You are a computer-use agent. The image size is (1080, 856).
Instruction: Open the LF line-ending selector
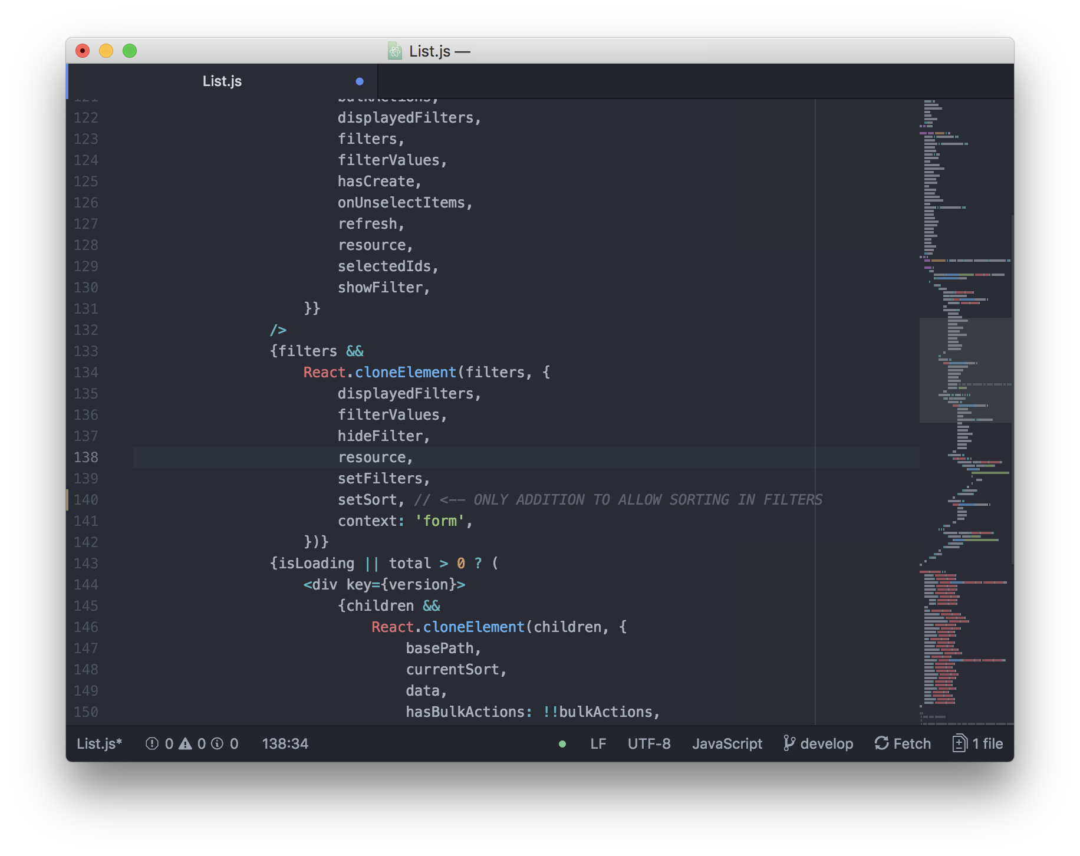pyautogui.click(x=598, y=743)
